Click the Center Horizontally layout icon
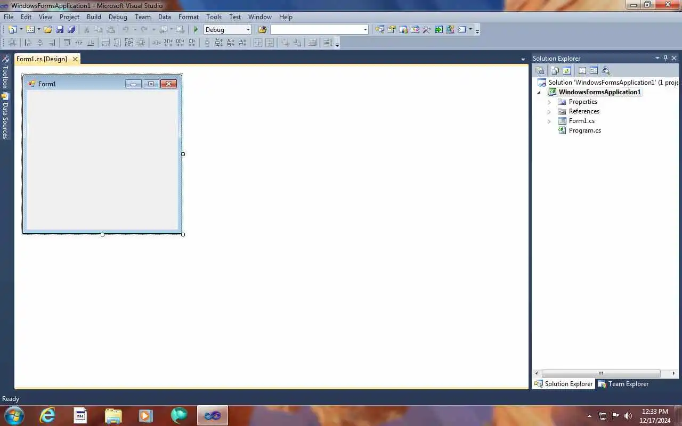Screen dimensions: 682x426 click(x=257, y=43)
